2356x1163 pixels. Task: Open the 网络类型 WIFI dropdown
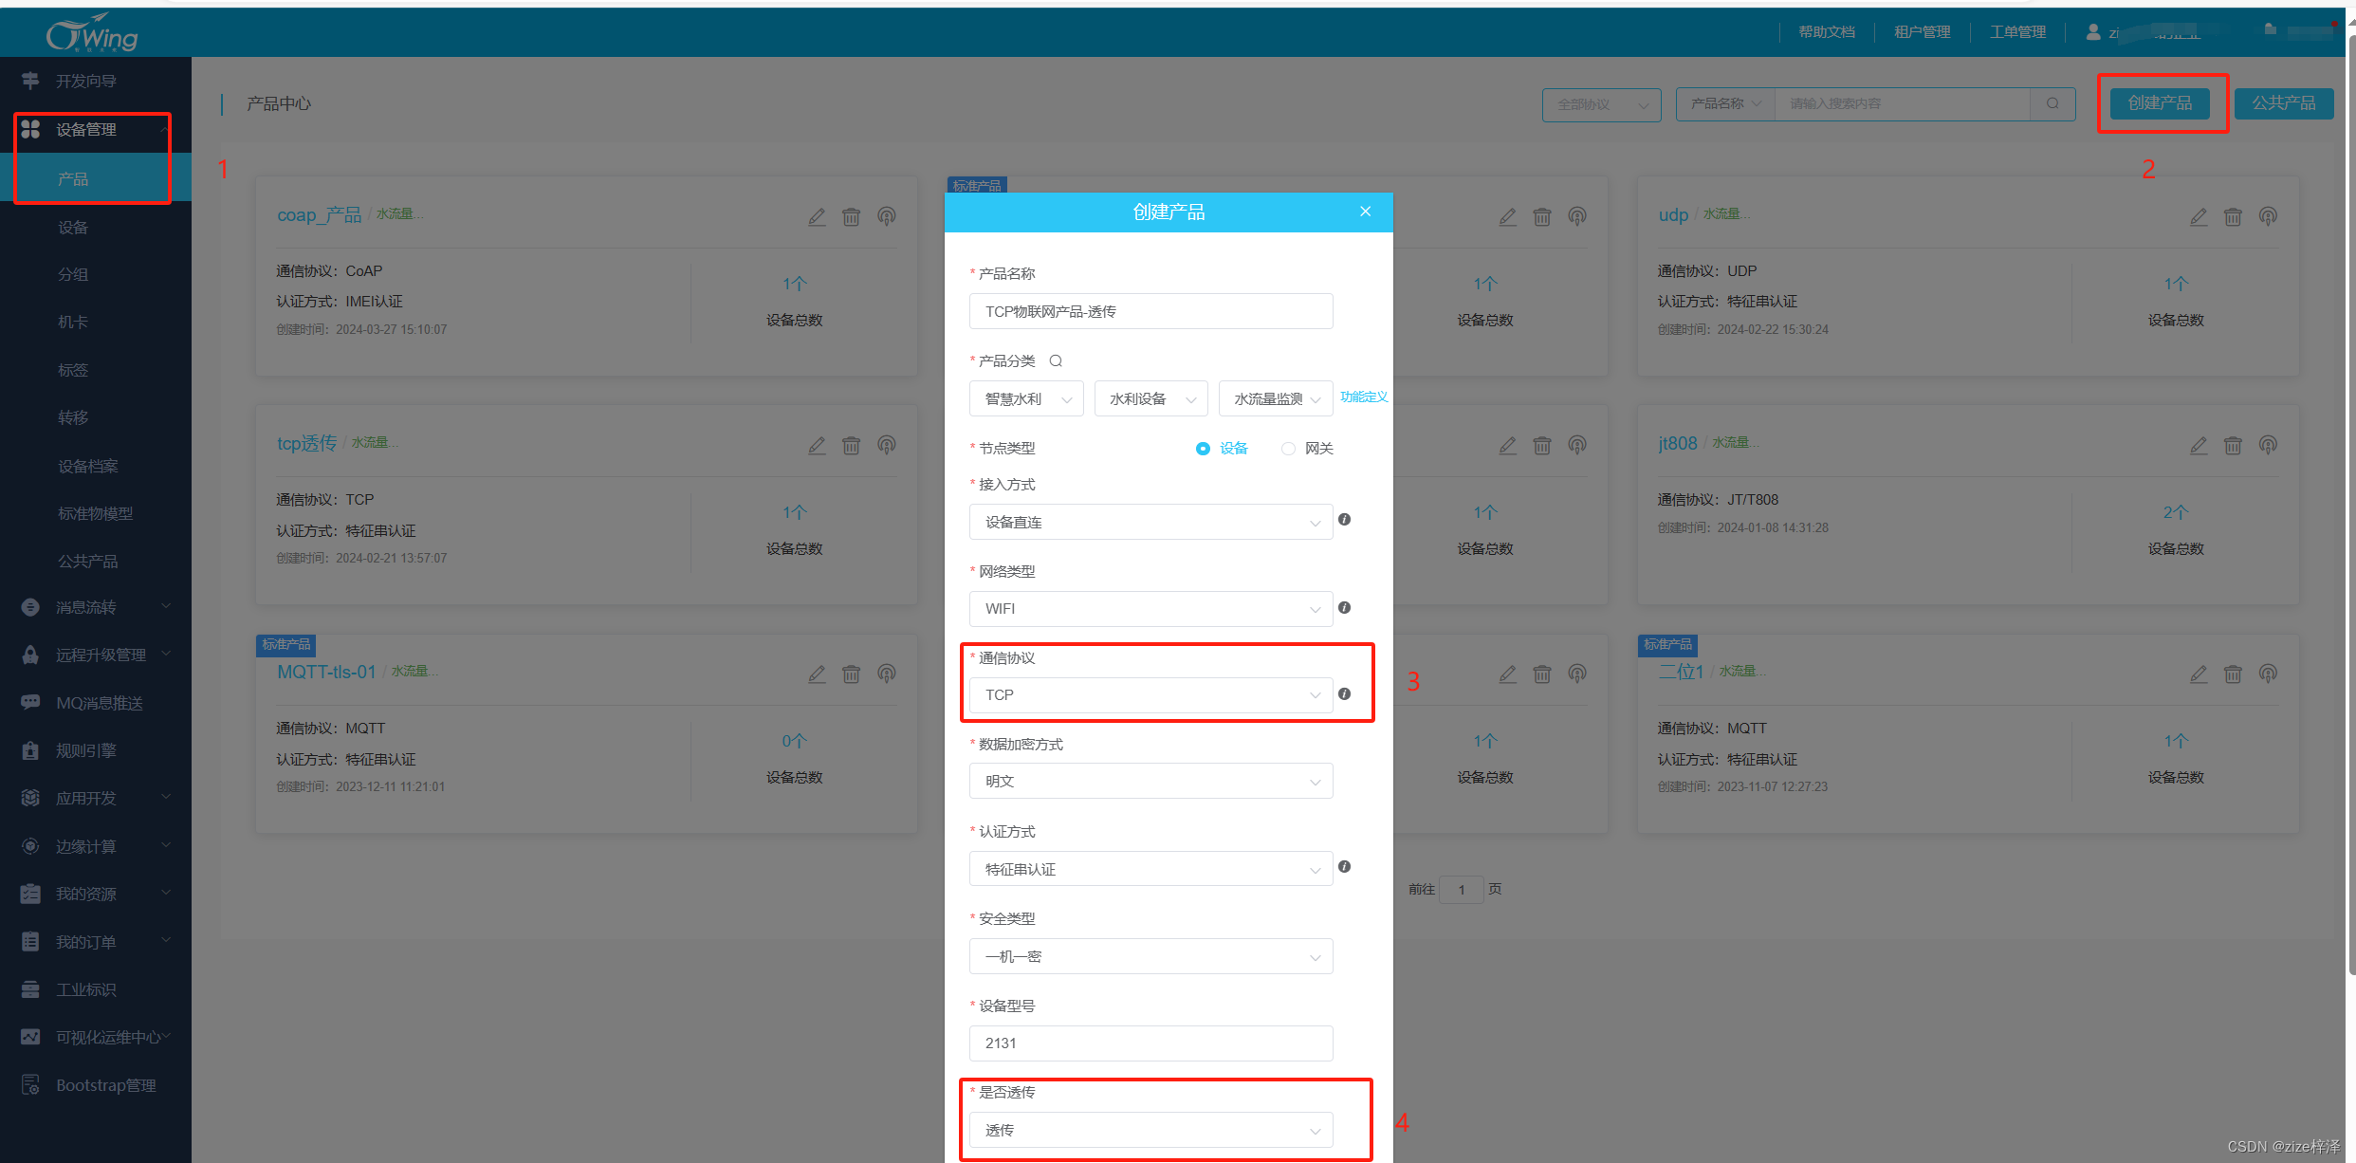tap(1150, 609)
